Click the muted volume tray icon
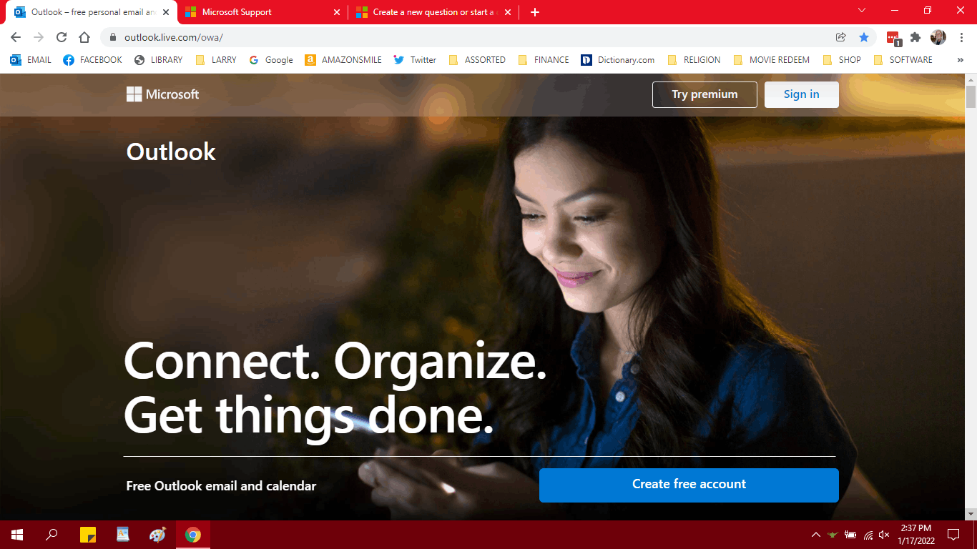The image size is (977, 549). [x=885, y=535]
